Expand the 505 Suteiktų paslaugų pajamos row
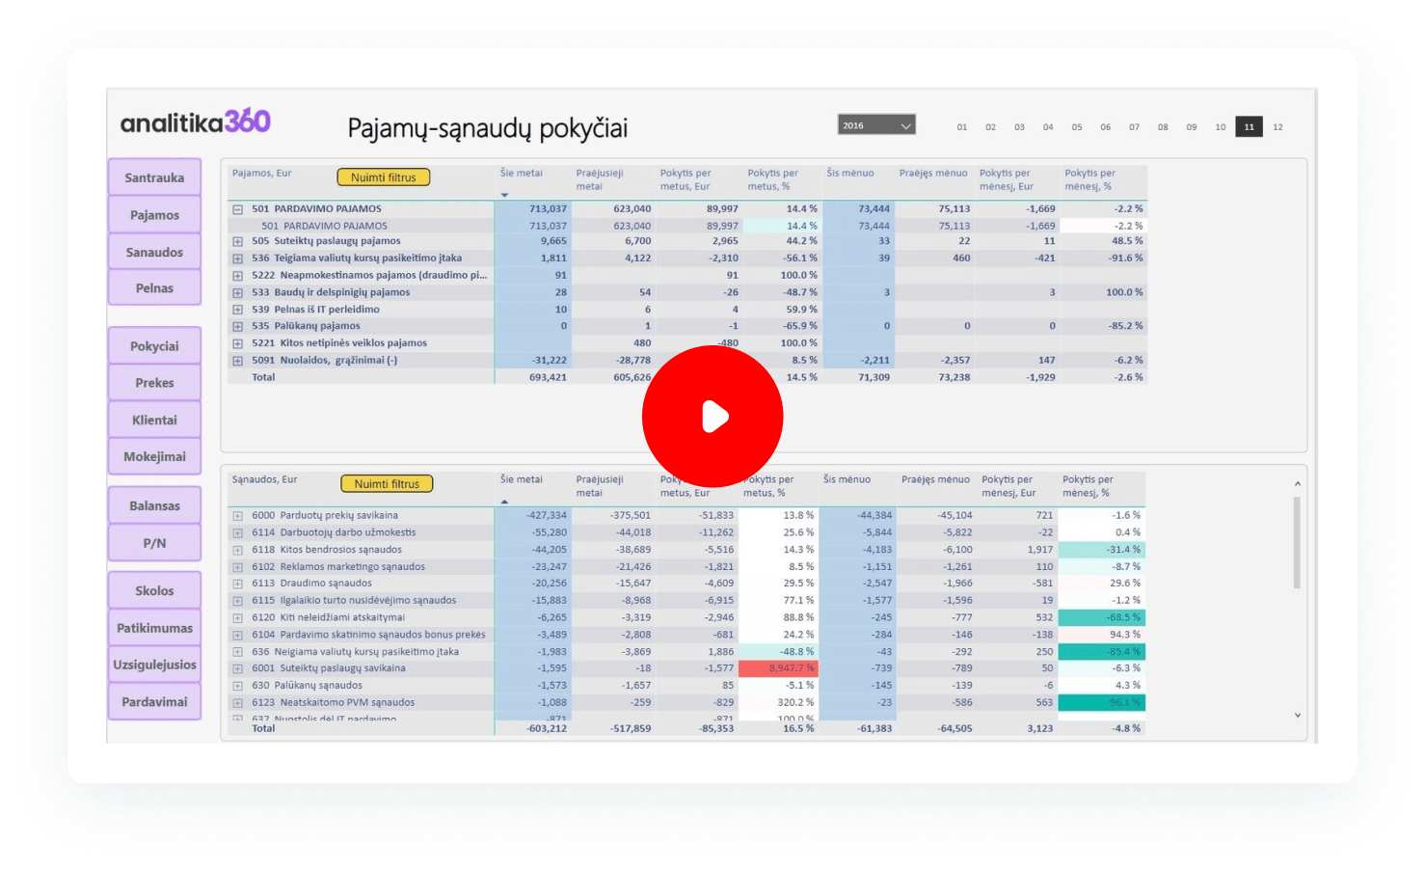 point(237,241)
